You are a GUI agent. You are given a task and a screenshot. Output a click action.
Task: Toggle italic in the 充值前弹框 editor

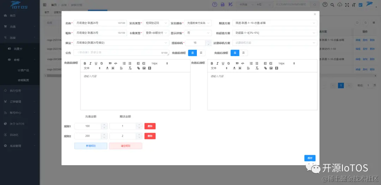(90, 63)
